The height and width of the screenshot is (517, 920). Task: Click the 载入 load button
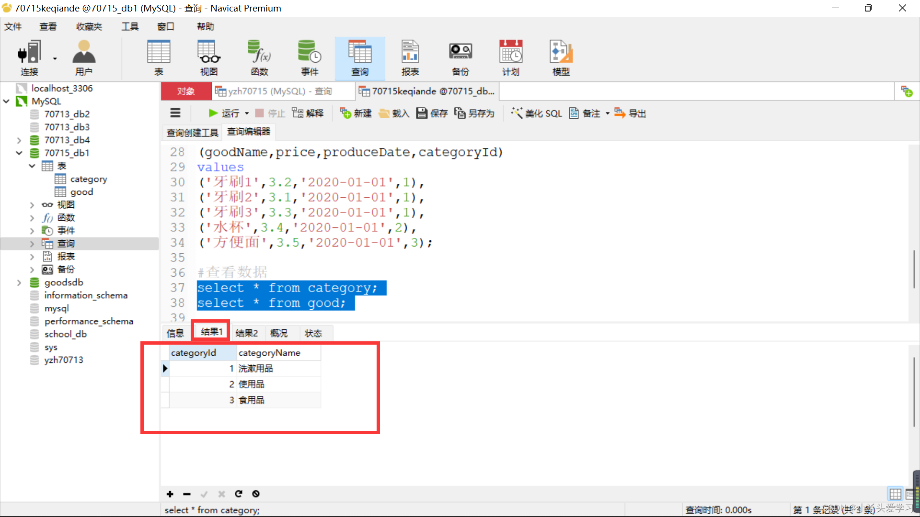click(394, 113)
